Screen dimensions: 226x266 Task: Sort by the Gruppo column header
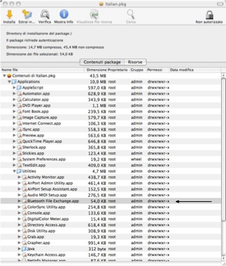point(137,70)
